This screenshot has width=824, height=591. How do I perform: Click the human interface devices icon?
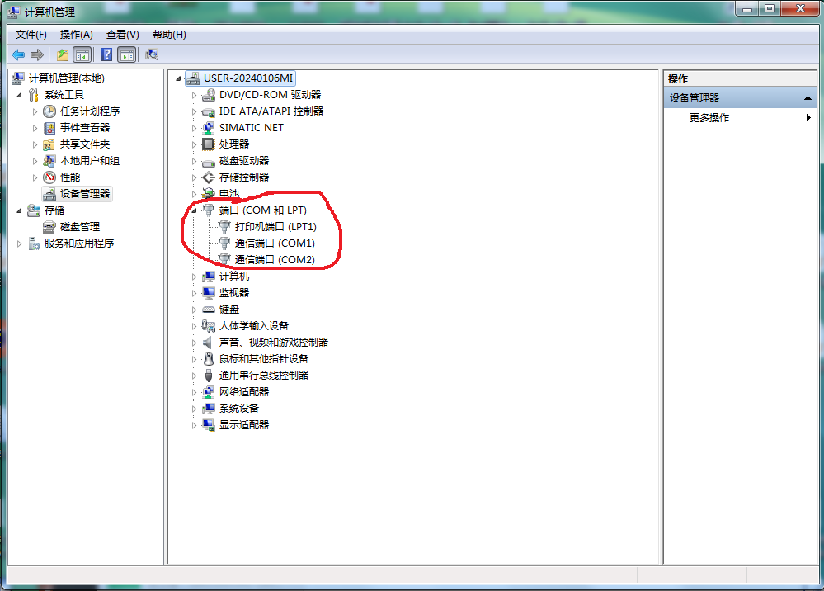[209, 326]
